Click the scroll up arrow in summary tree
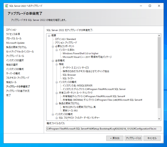The height and width of the screenshot is (147, 167). click(159, 35)
